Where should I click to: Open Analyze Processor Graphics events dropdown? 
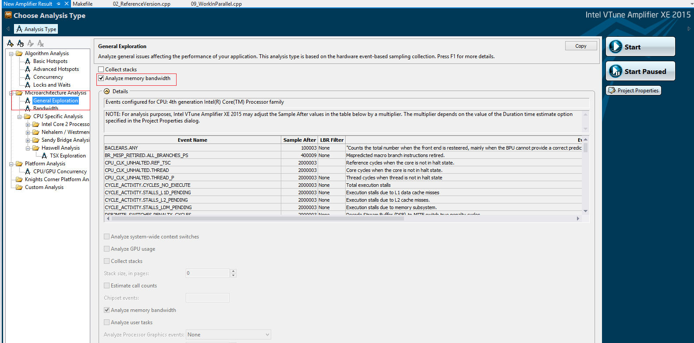click(x=228, y=335)
